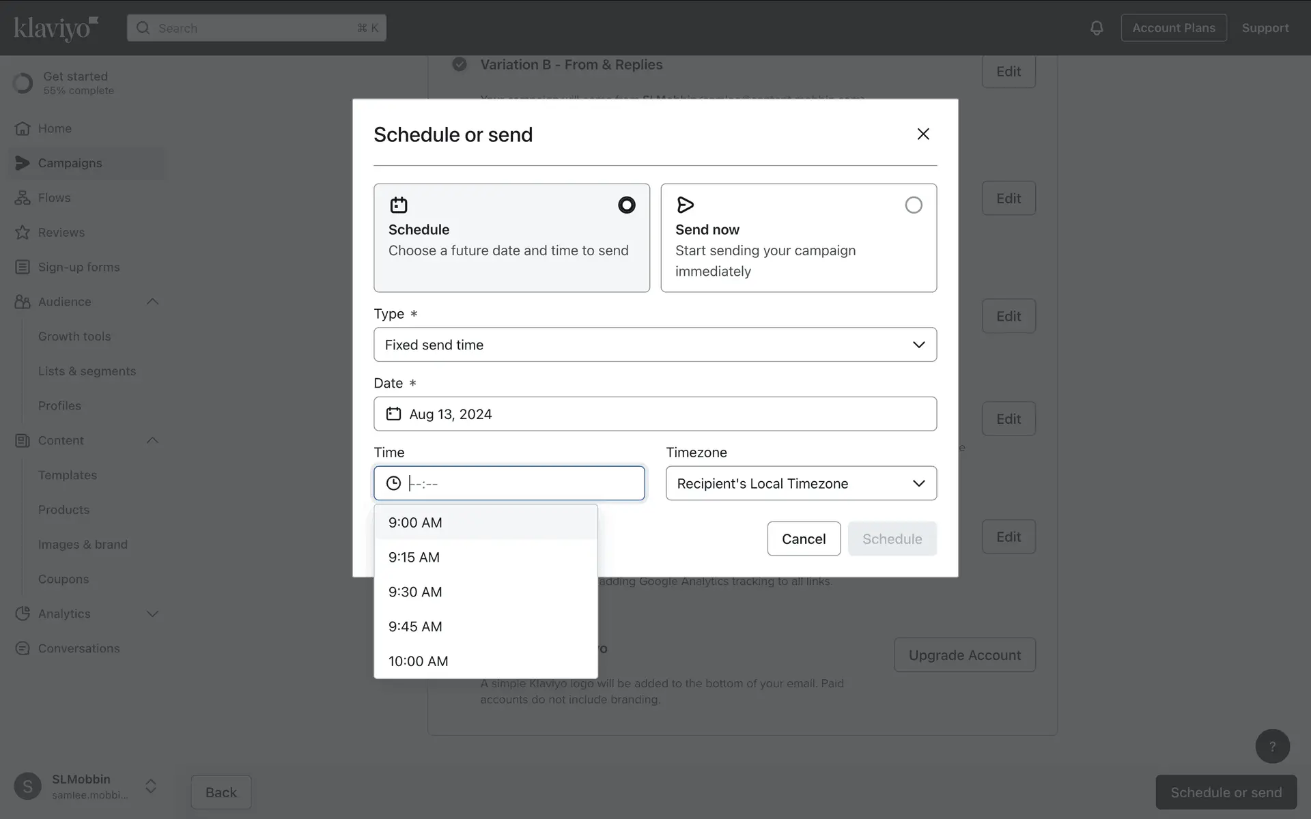1311x819 pixels.
Task: Expand the Analytics section chevron
Action: point(152,614)
